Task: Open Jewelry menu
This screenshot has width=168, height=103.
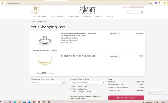Action: pos(110,17)
